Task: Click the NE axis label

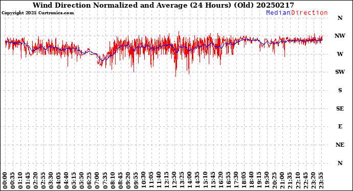Action: [340, 145]
